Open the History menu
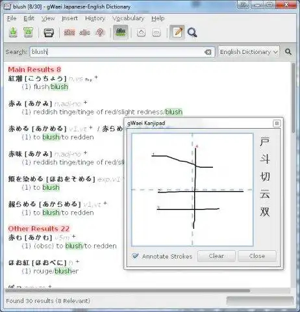 pos(95,18)
